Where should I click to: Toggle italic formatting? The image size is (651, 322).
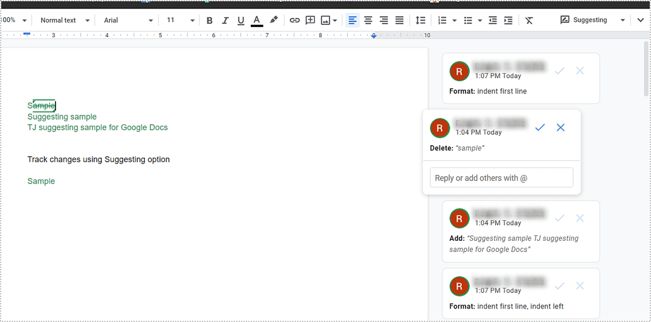point(225,20)
